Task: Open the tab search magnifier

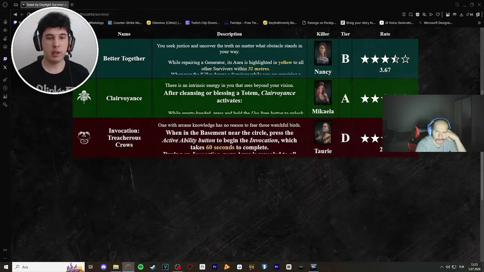Action: pos(457,5)
